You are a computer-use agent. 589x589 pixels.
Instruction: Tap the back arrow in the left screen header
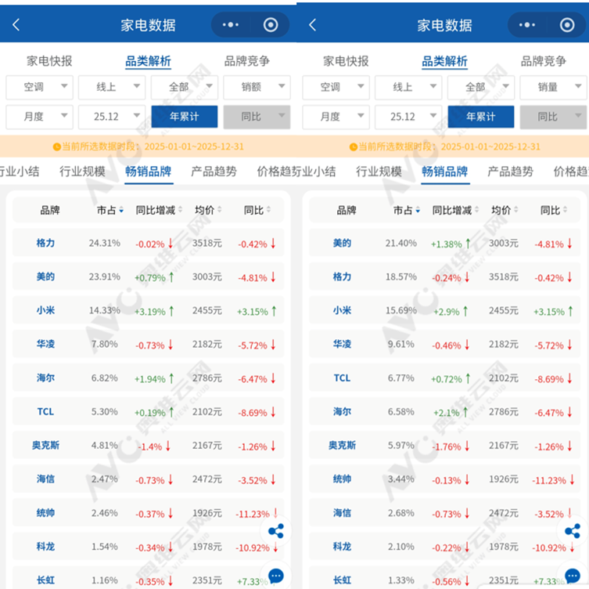coord(16,25)
